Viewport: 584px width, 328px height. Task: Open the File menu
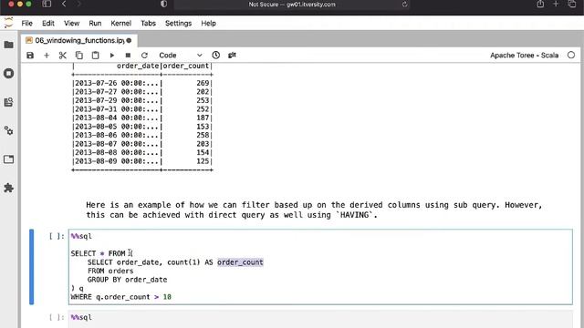26,23
